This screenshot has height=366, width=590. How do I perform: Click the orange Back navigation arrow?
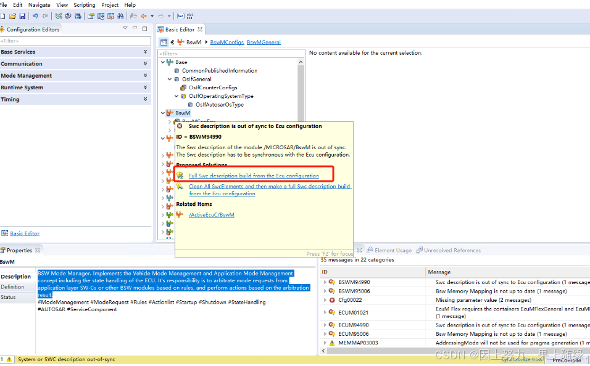tap(144, 16)
